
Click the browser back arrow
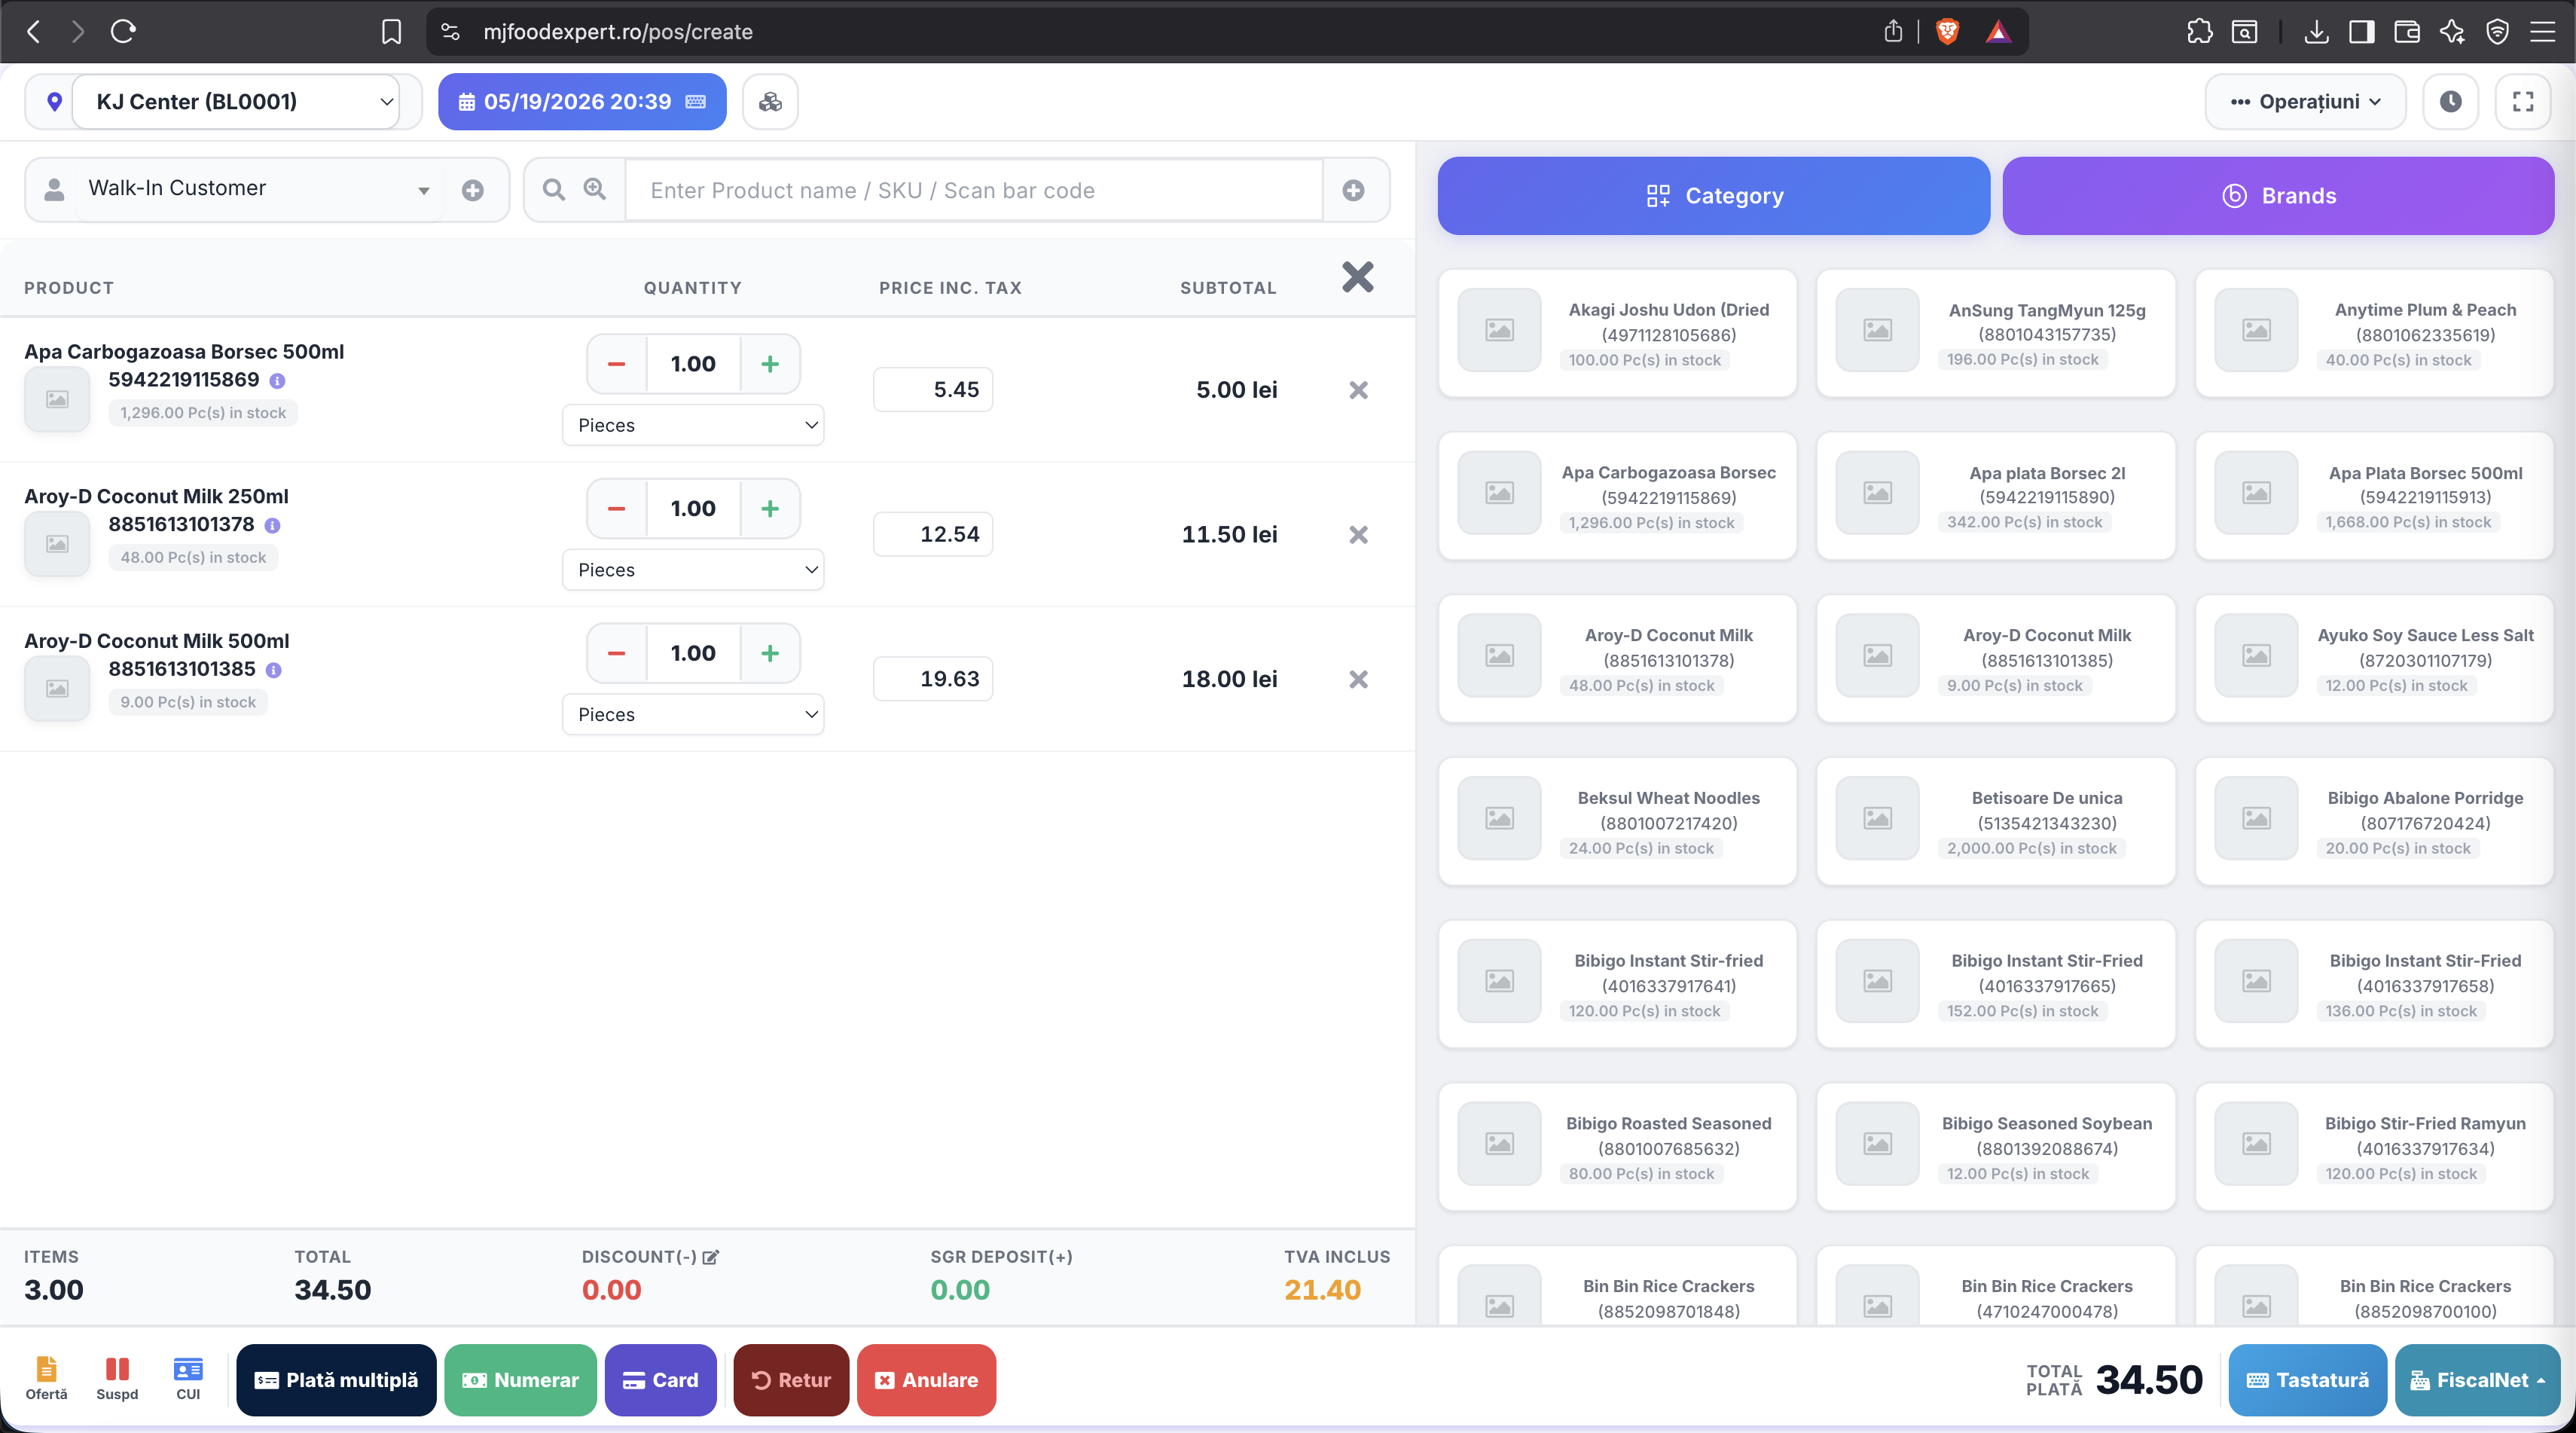point(34,32)
